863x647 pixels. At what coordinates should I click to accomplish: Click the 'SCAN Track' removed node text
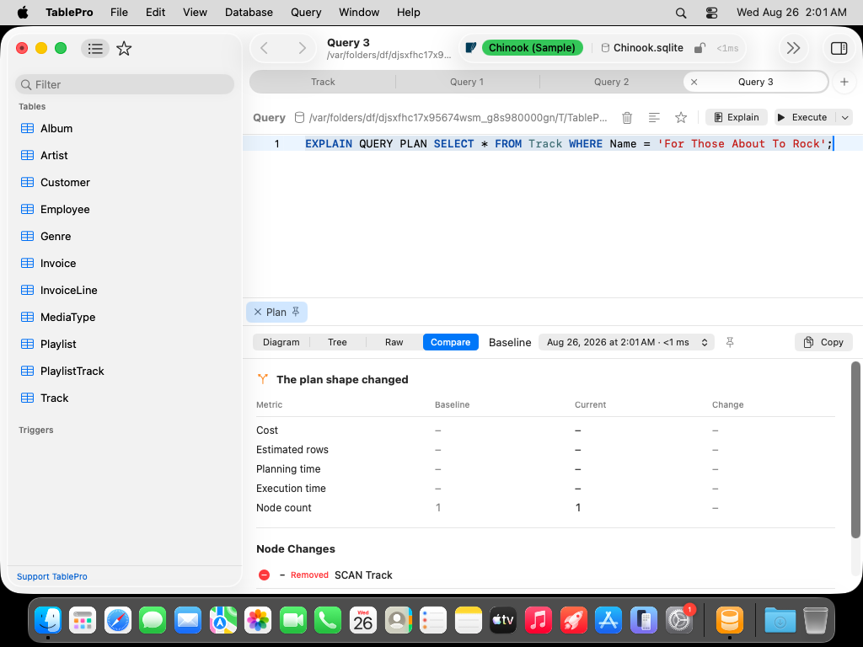click(x=363, y=575)
